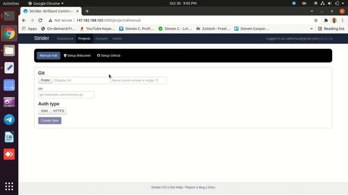Open Steven C. Profi... bookmark

tap(136, 29)
